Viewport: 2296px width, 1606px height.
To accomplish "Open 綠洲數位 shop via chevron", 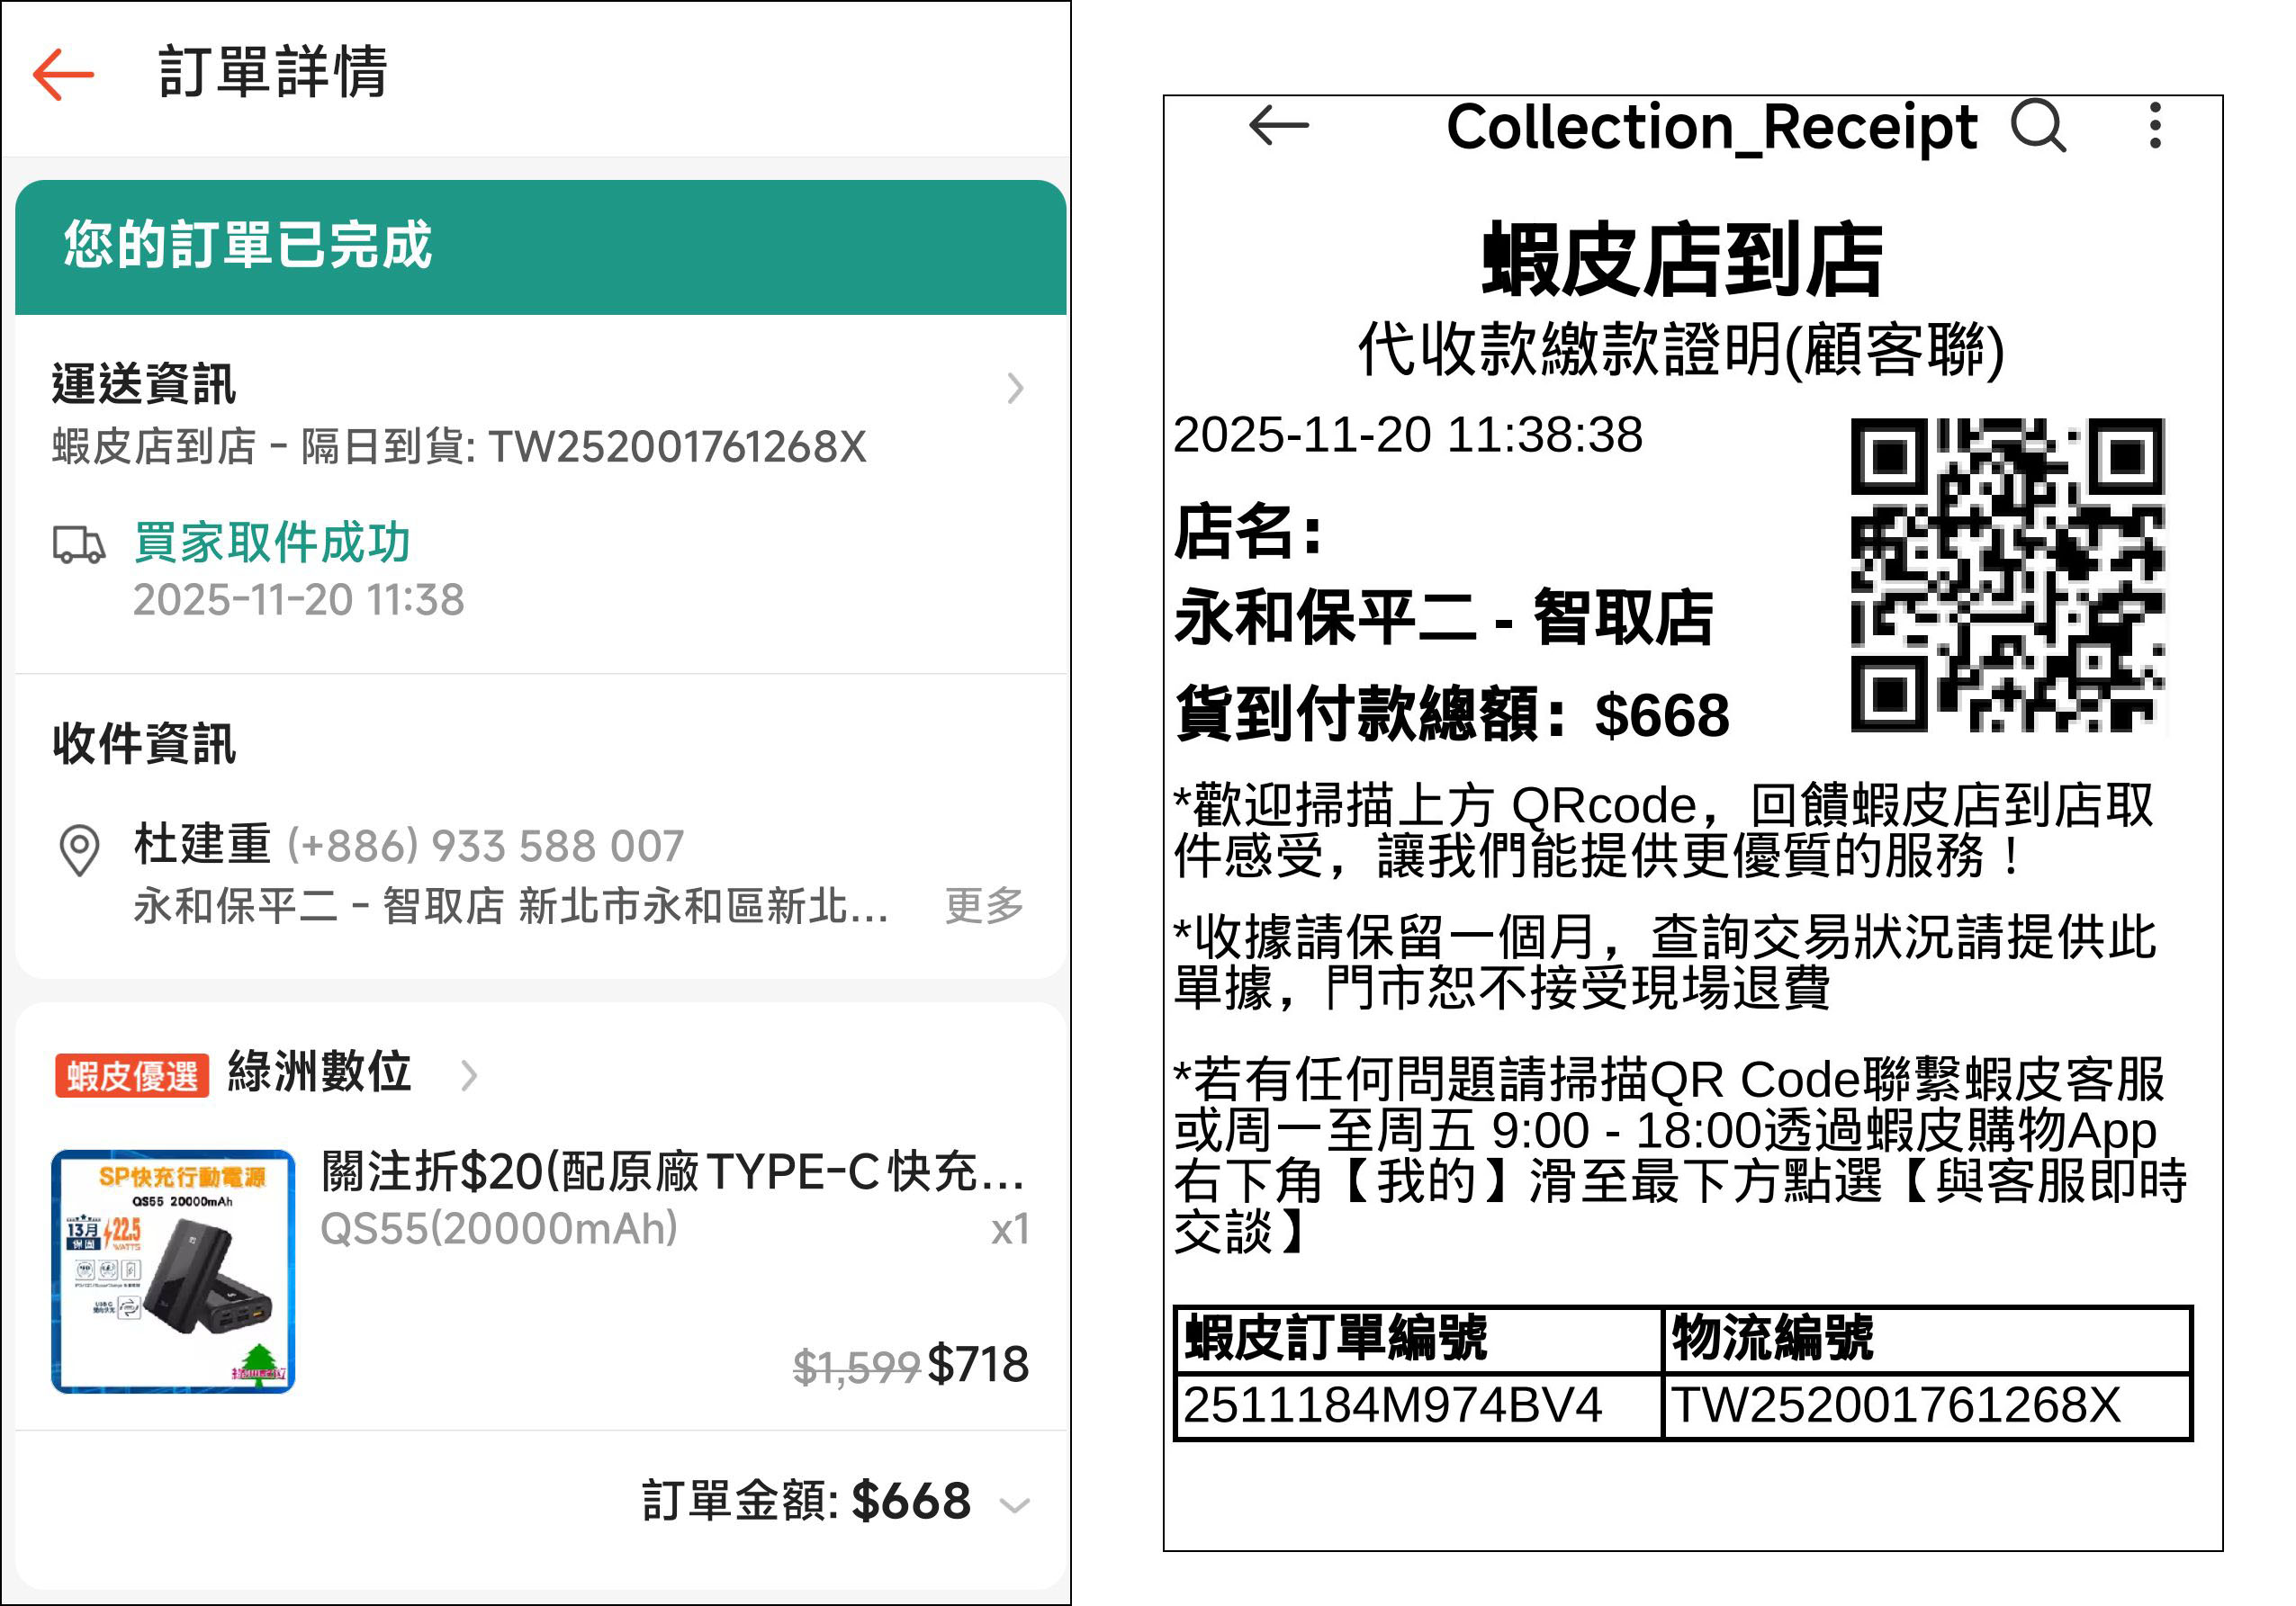I will [x=469, y=1075].
